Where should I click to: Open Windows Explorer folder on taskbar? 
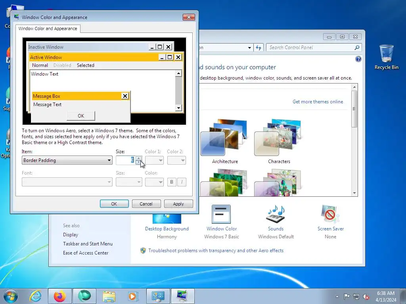coord(109,296)
